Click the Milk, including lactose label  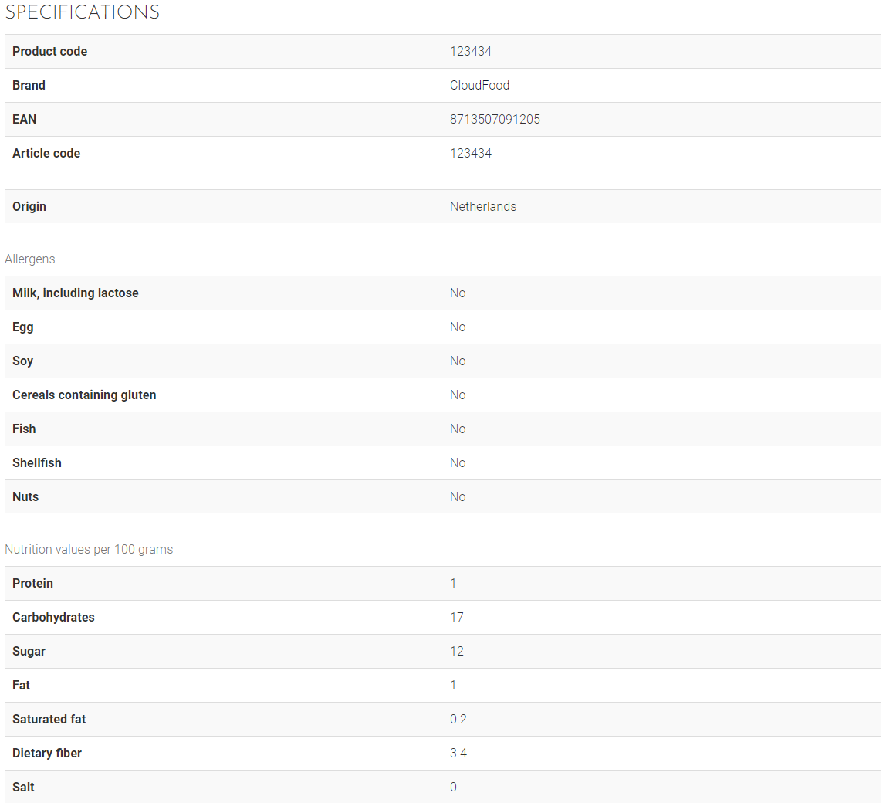click(x=76, y=293)
